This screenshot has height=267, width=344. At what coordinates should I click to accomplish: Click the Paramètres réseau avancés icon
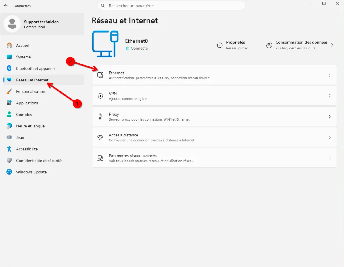click(x=100, y=158)
